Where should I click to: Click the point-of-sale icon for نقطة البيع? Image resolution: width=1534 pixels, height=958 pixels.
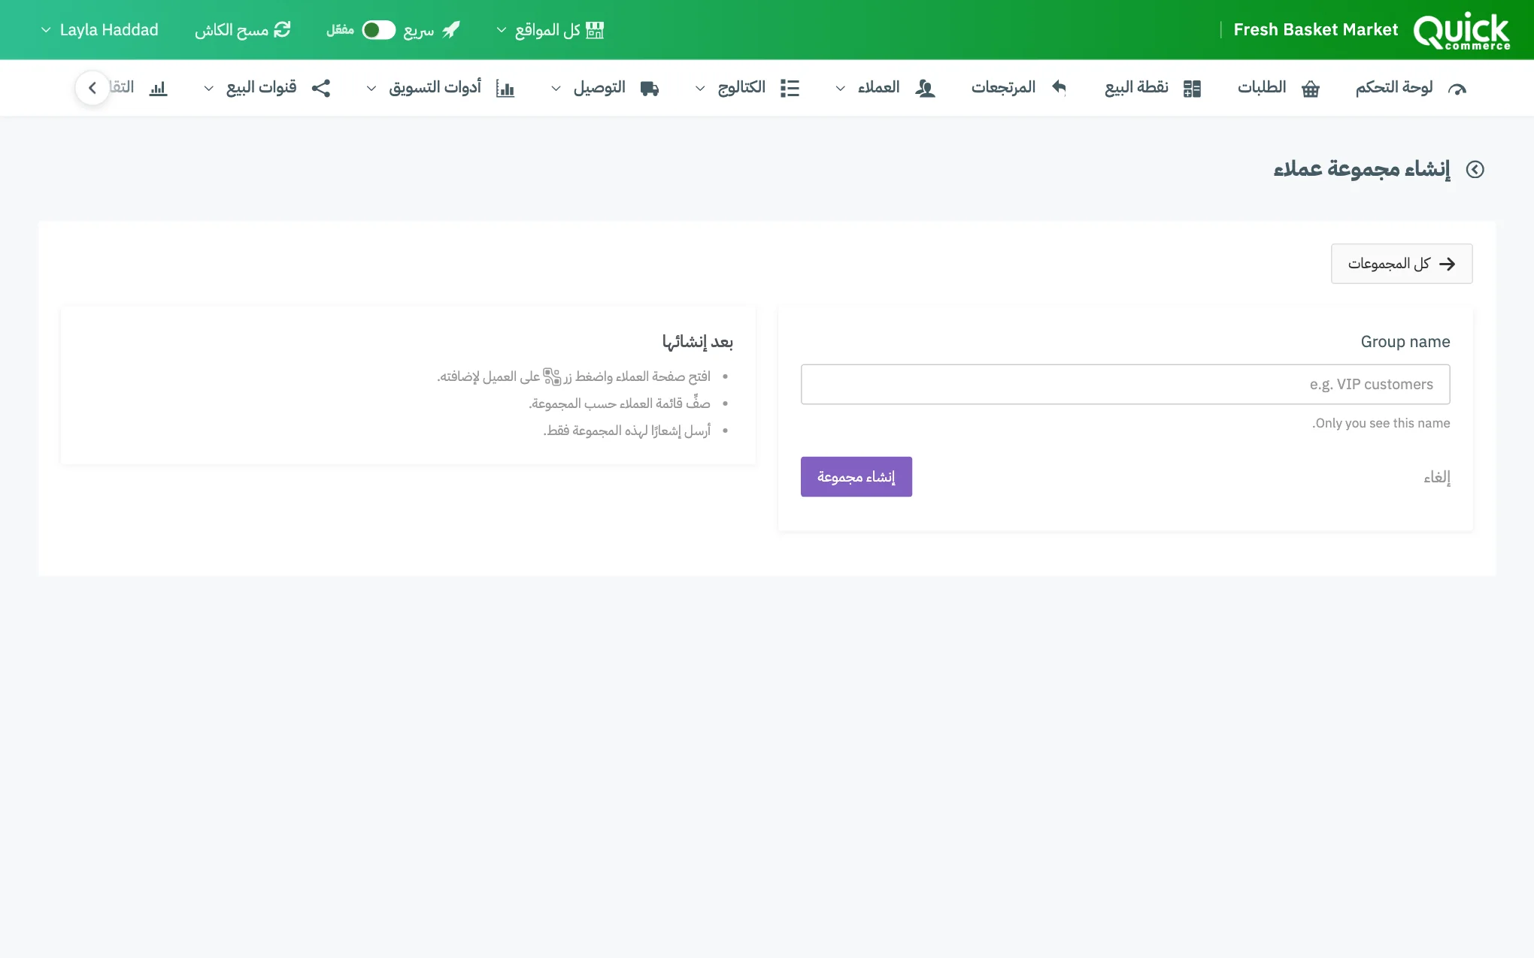click(x=1192, y=89)
